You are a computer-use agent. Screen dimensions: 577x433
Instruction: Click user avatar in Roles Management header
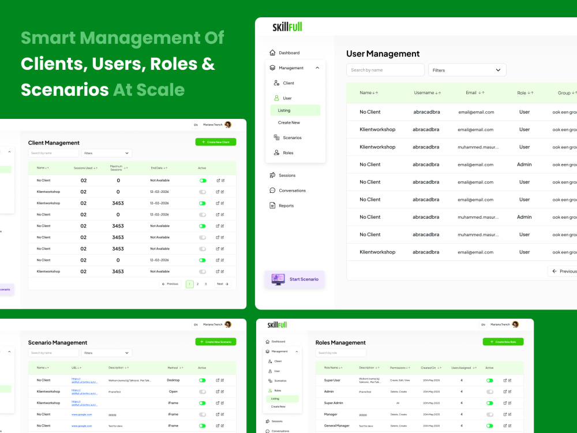pos(515,324)
